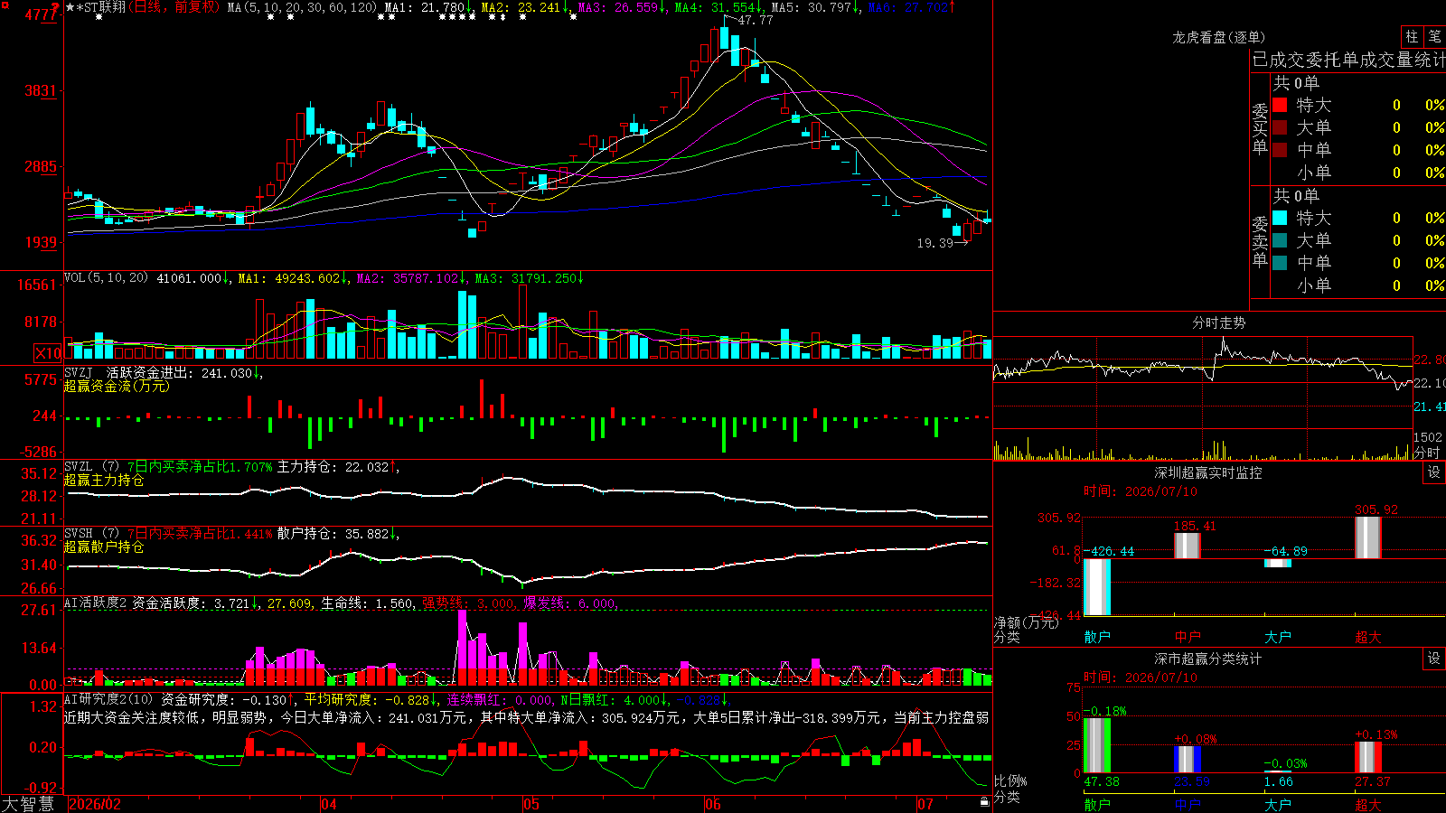Click the 19.39 low price annotation
Image resolution: width=1446 pixels, height=813 pixels.
(934, 243)
